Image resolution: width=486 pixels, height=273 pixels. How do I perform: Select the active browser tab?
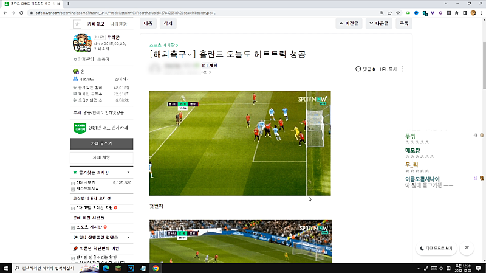32,4
